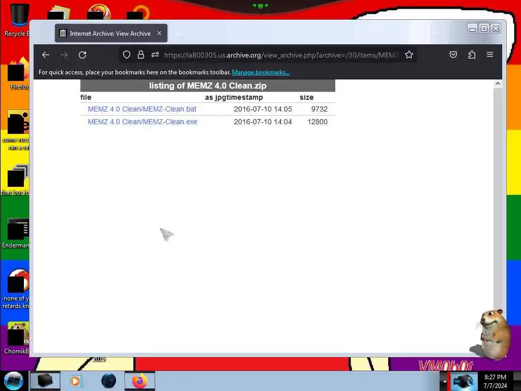Open the Save to Pocket icon
The width and height of the screenshot is (521, 391).
coord(453,54)
